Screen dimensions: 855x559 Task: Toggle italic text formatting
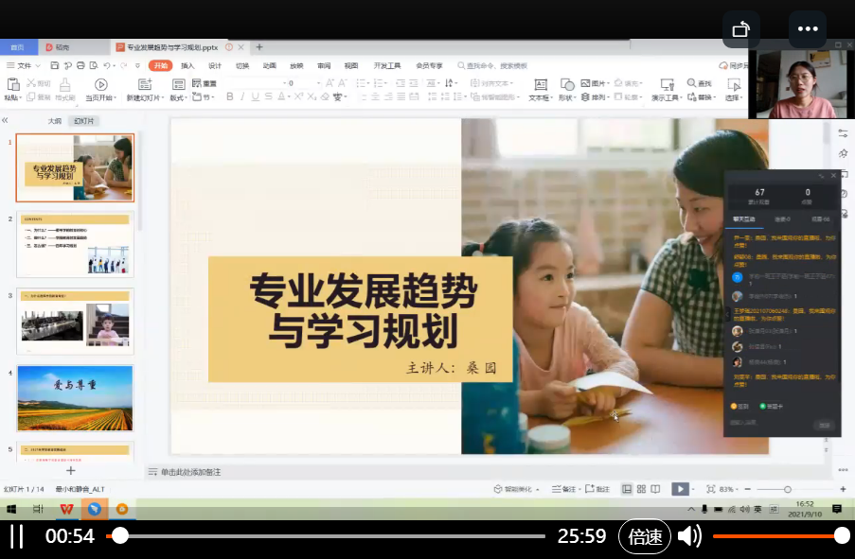point(242,96)
